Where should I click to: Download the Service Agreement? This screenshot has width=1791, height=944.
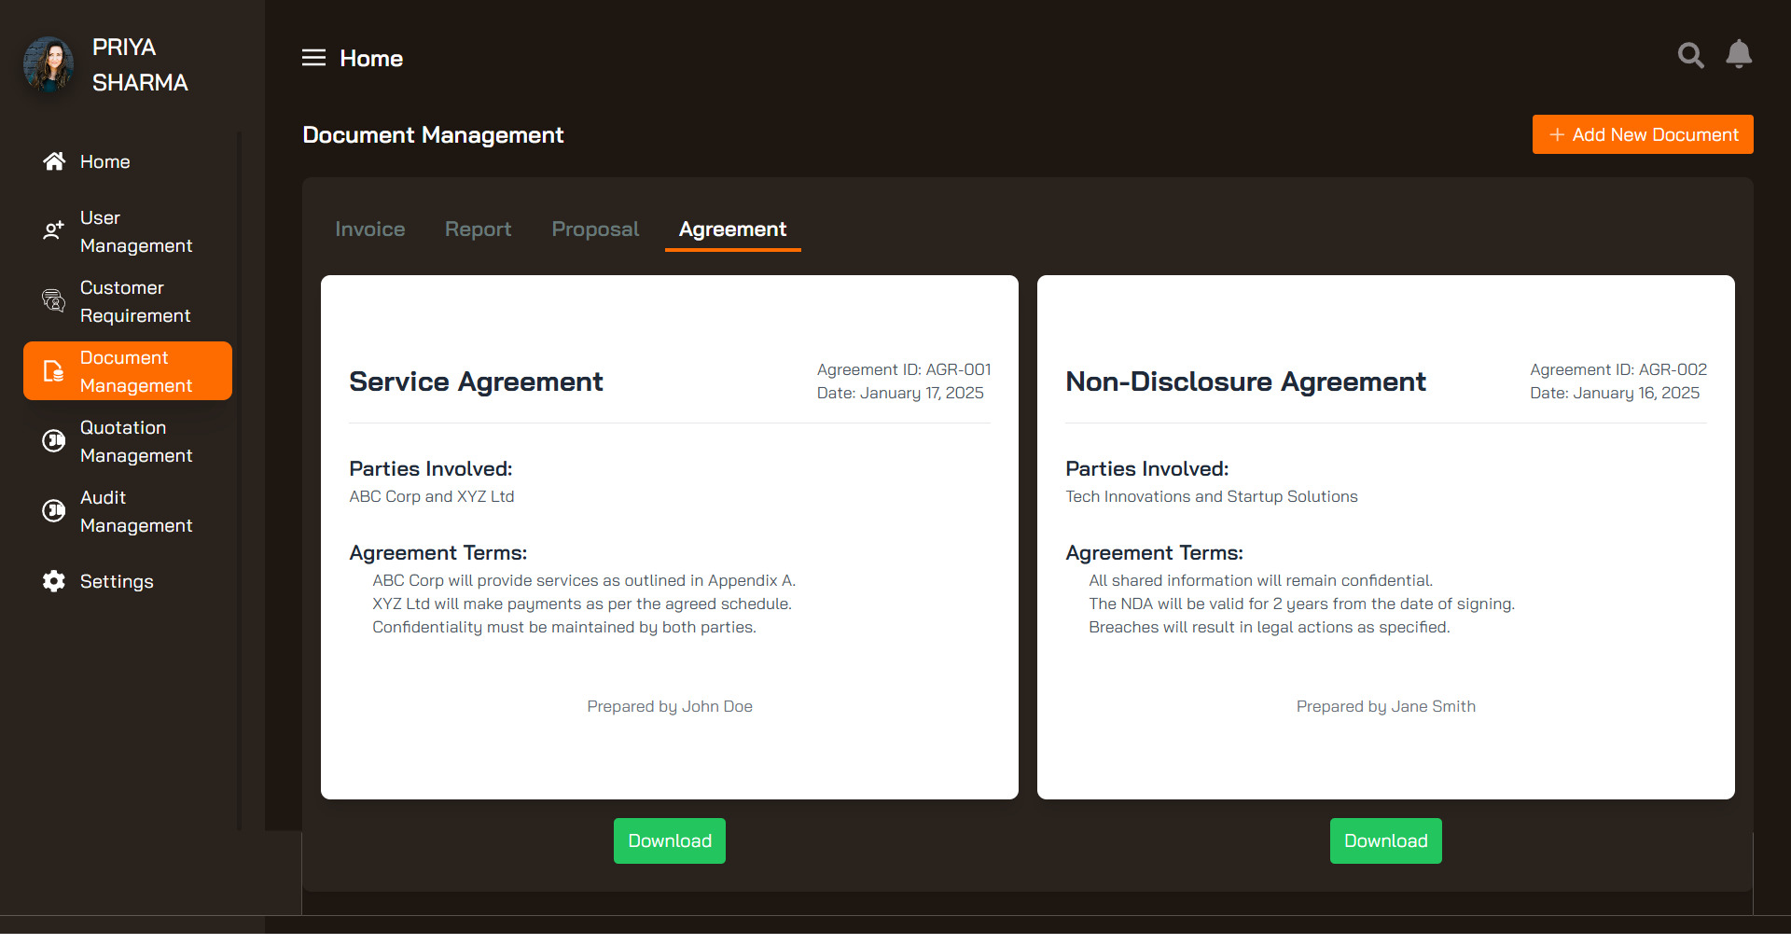(670, 840)
